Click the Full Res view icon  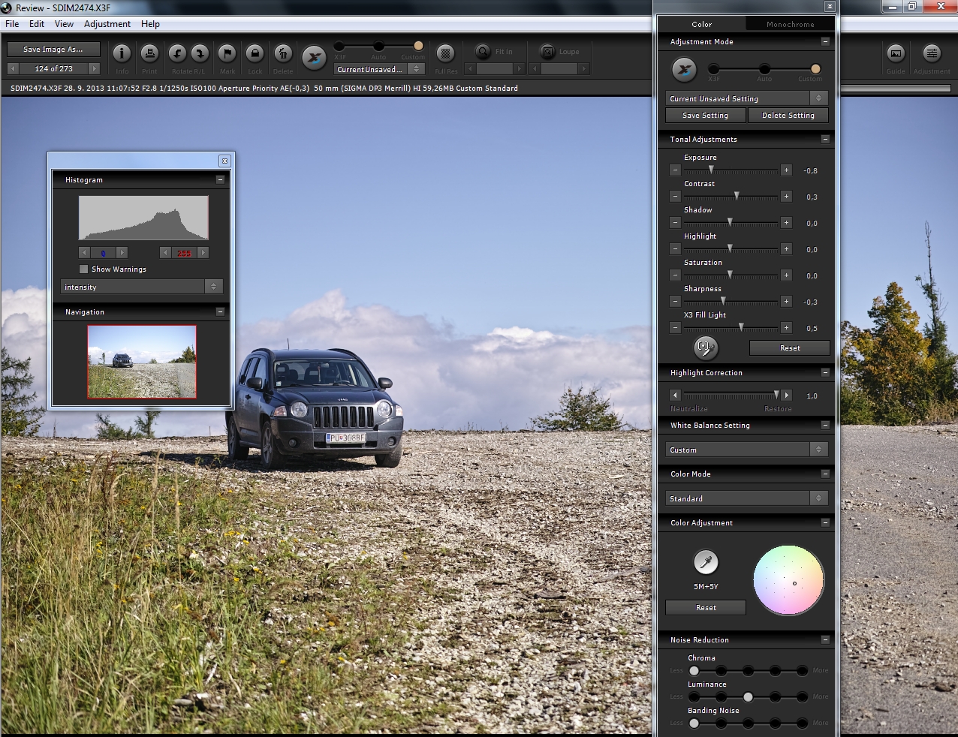tap(445, 54)
